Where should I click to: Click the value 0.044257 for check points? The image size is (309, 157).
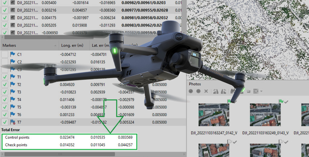coord(125,145)
